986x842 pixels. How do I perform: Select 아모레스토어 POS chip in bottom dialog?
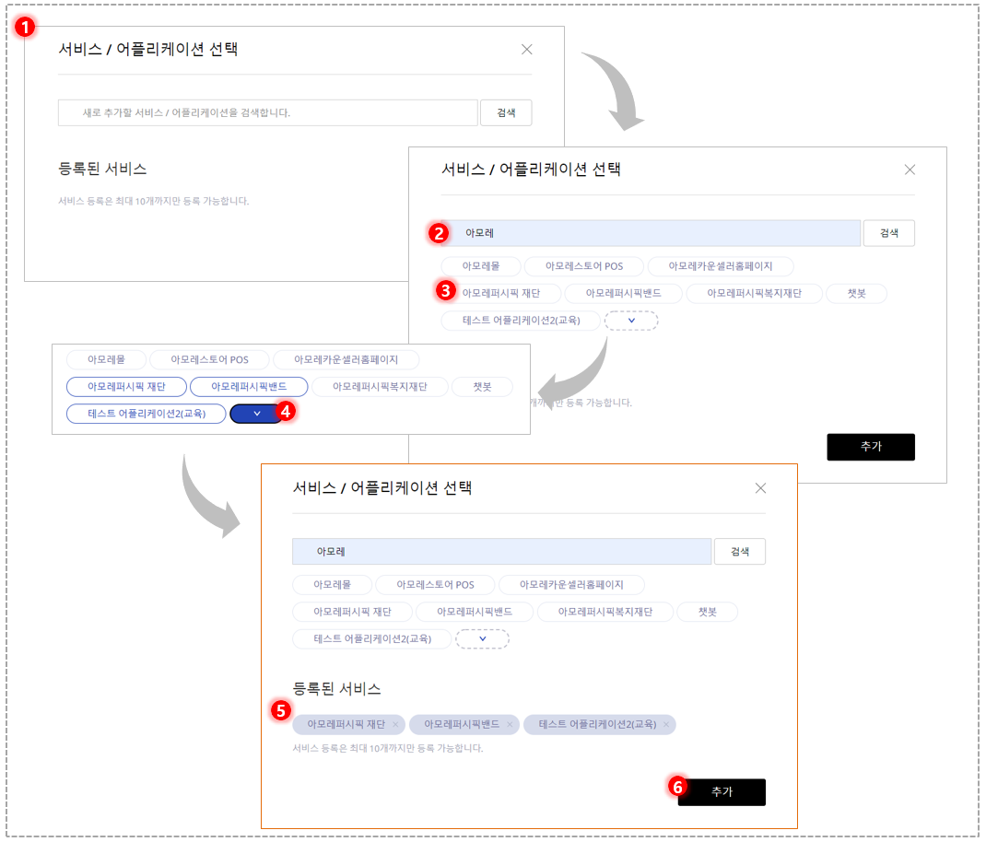click(435, 585)
